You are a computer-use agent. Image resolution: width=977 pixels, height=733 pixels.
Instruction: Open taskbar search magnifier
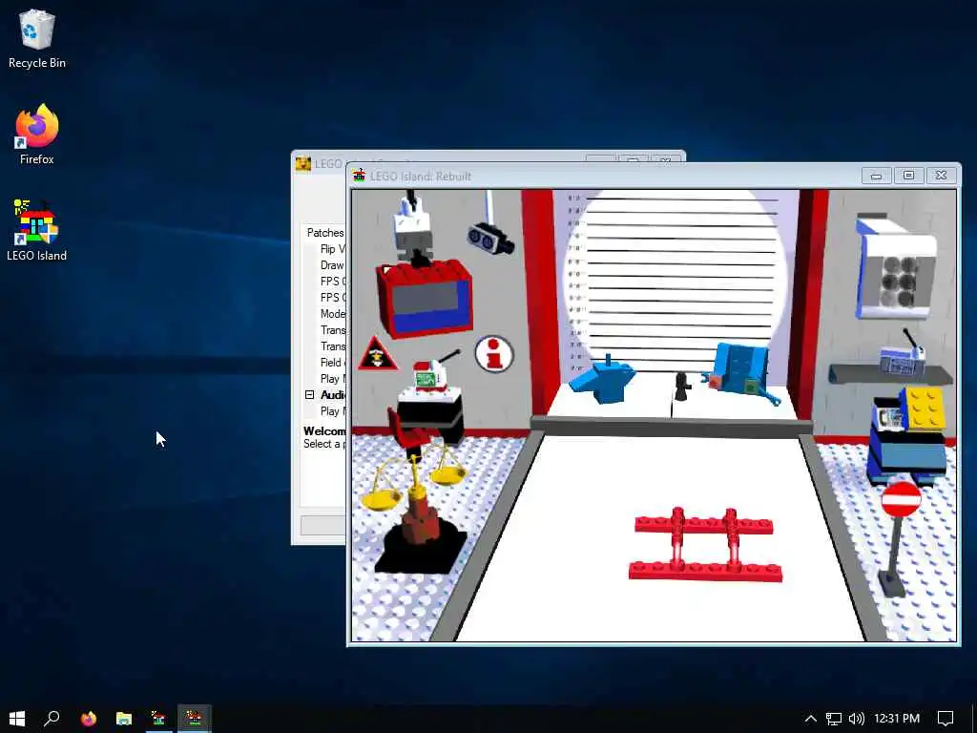[52, 718]
